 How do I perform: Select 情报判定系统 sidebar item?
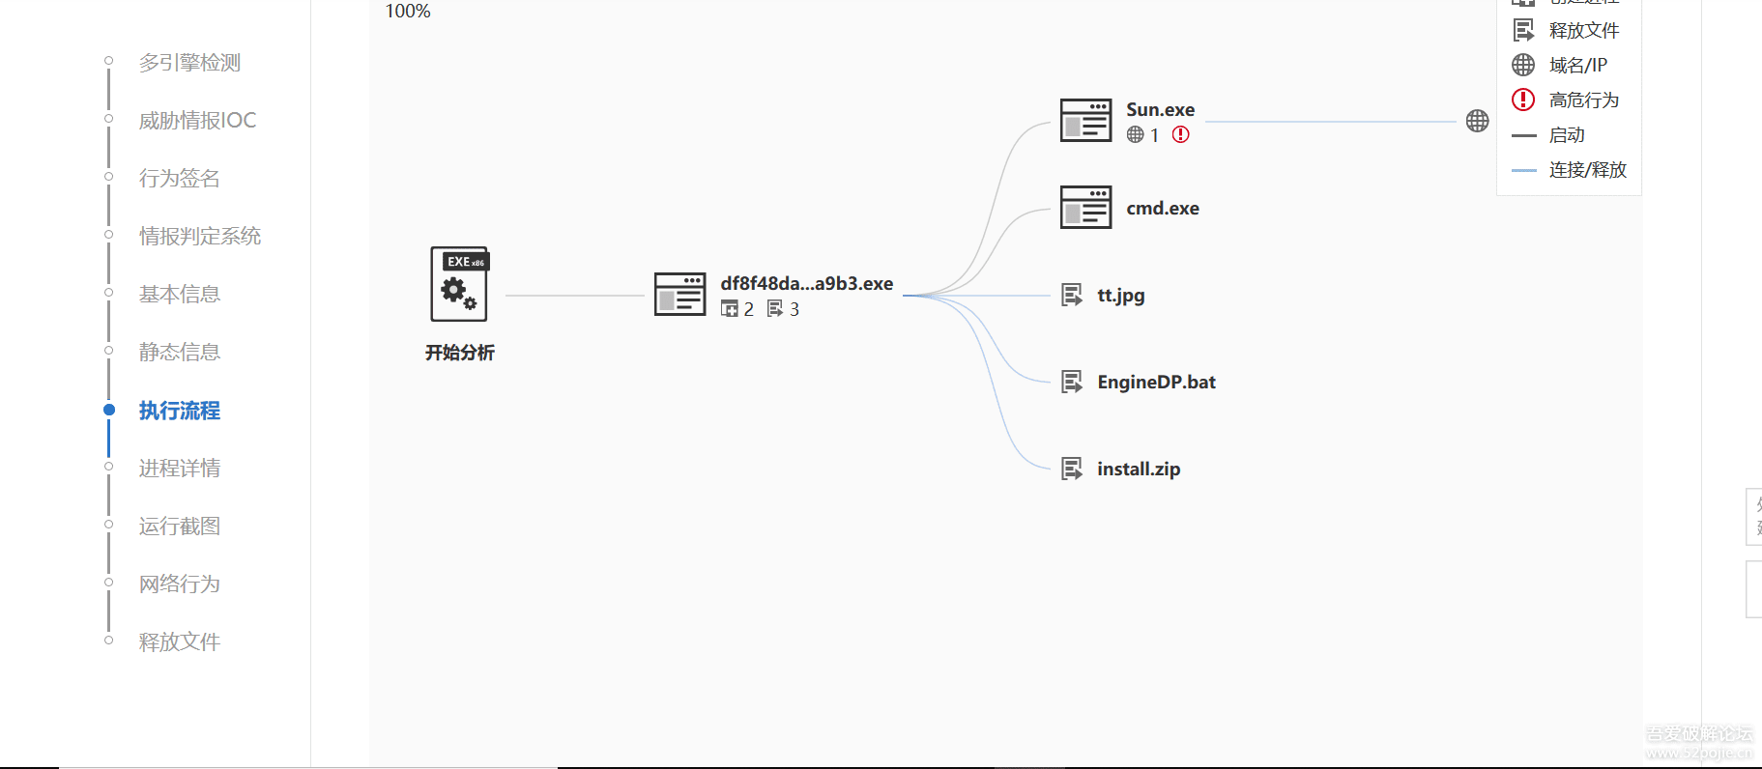pyautogui.click(x=200, y=237)
